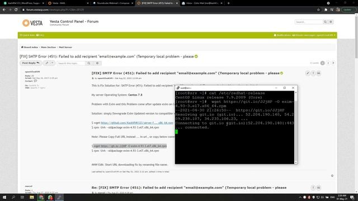Screen dimensions: 358x201
Task: Click the address bar URL
Action: pyautogui.click(x=55, y=10)
